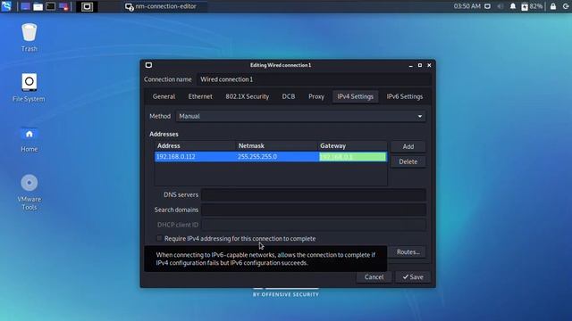Open the Kali applications menu icon
Image resolution: width=572 pixels, height=321 pixels.
click(x=6, y=6)
